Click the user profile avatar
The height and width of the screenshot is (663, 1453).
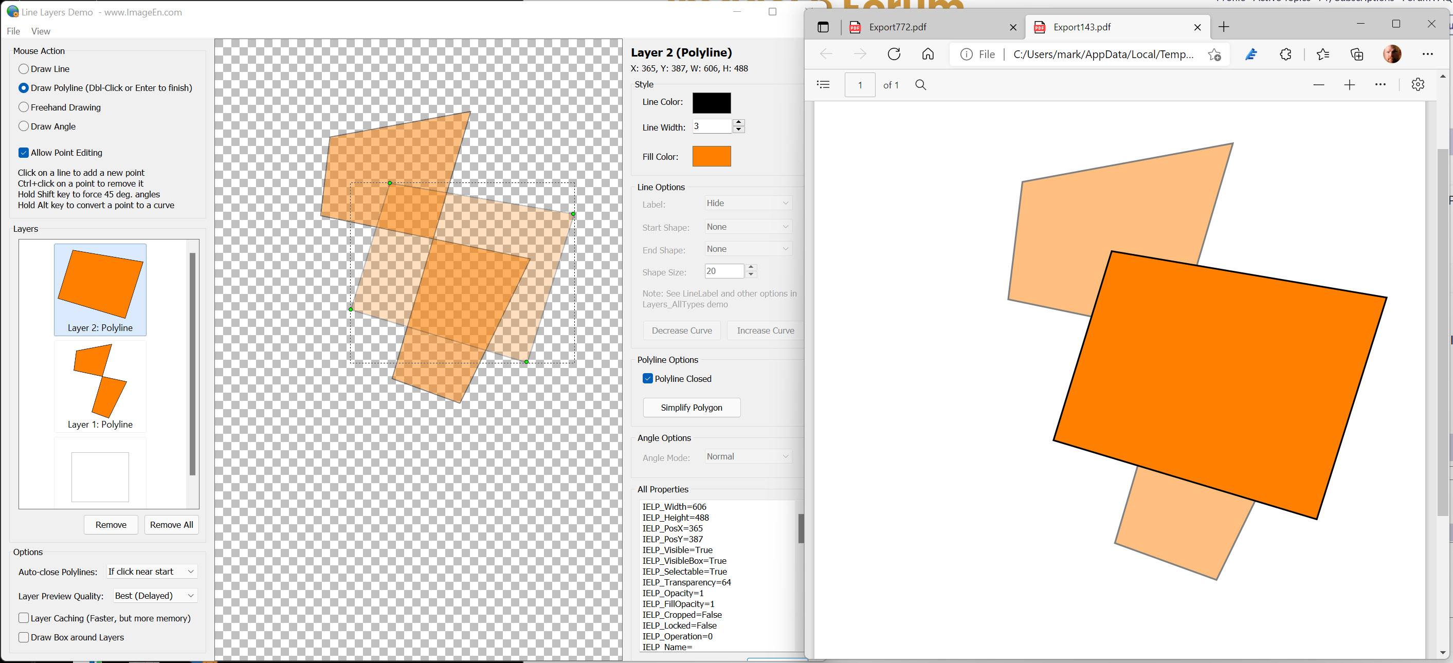1392,54
